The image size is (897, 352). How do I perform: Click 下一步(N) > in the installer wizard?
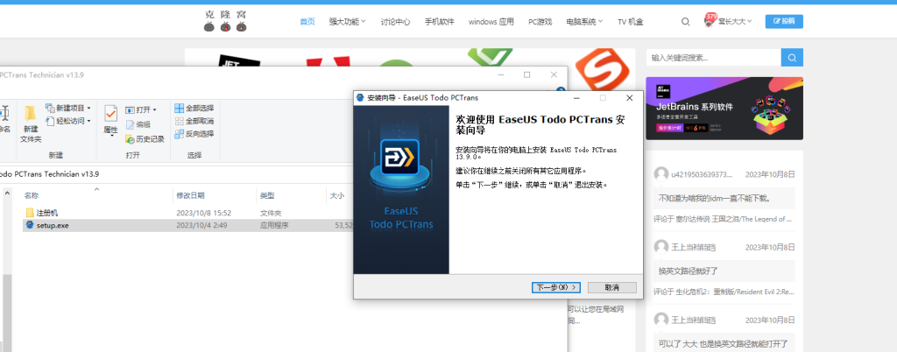point(556,287)
